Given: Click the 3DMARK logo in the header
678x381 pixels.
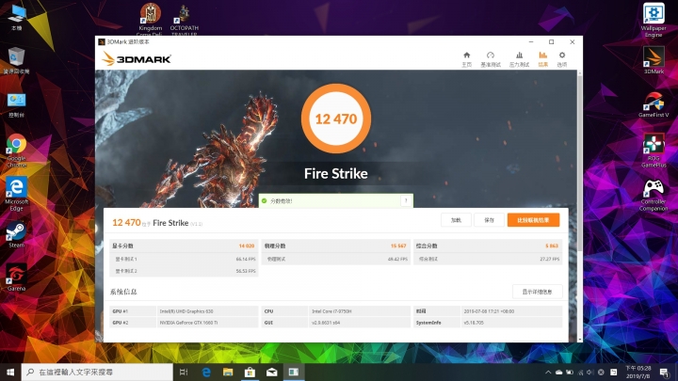Looking at the screenshot, I should pyautogui.click(x=137, y=58).
